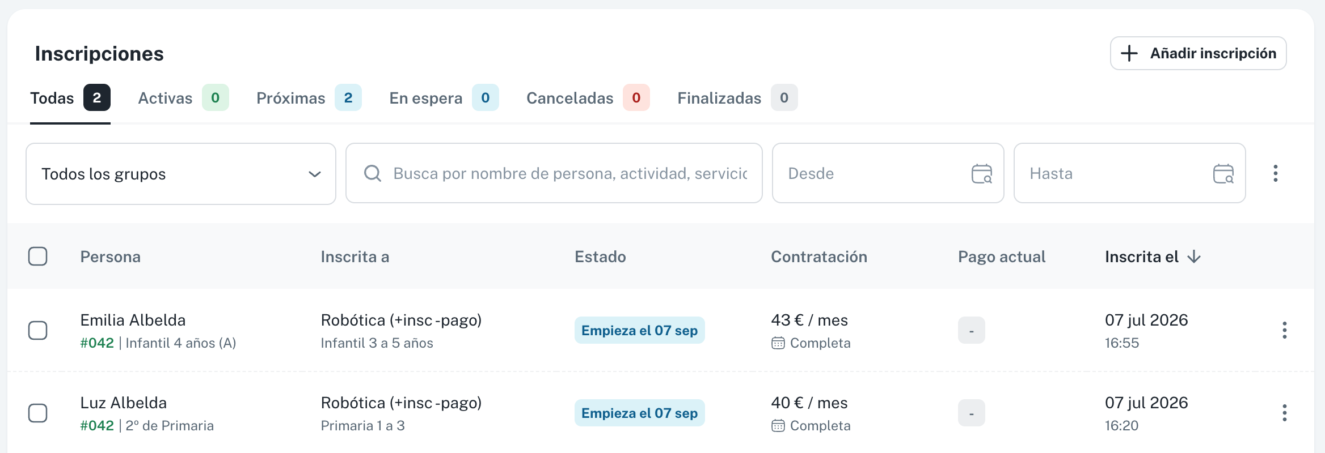Open Luz Albelda row actions menu
1325x453 pixels.
coord(1285,413)
